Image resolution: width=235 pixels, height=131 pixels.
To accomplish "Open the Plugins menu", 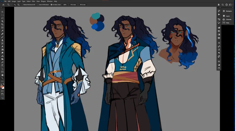I will click(43, 1).
